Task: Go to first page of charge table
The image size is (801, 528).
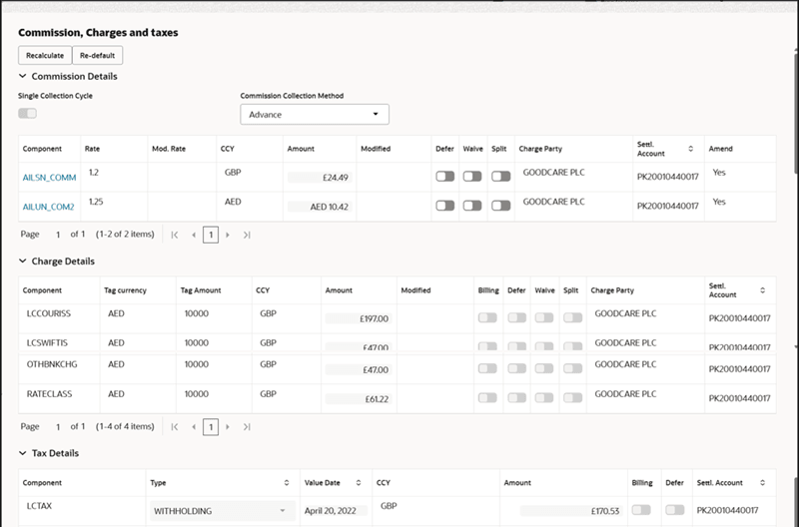Action: [x=175, y=427]
